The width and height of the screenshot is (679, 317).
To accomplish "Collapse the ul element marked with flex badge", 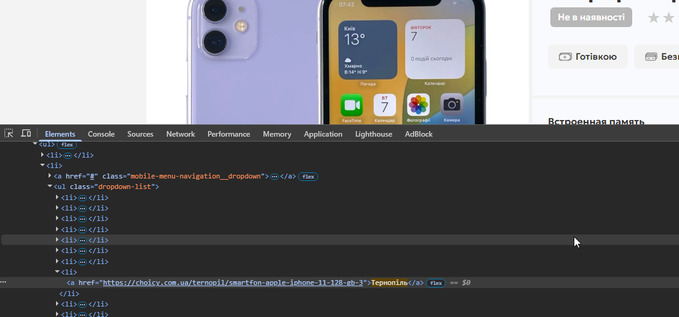I will pyautogui.click(x=35, y=144).
